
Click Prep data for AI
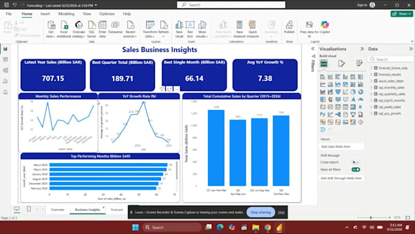coord(309,29)
